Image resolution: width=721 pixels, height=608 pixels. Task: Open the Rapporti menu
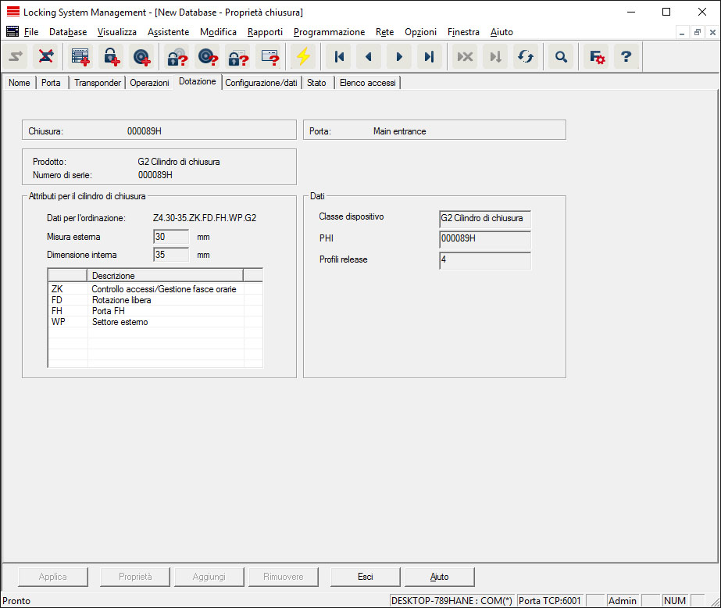tap(265, 32)
